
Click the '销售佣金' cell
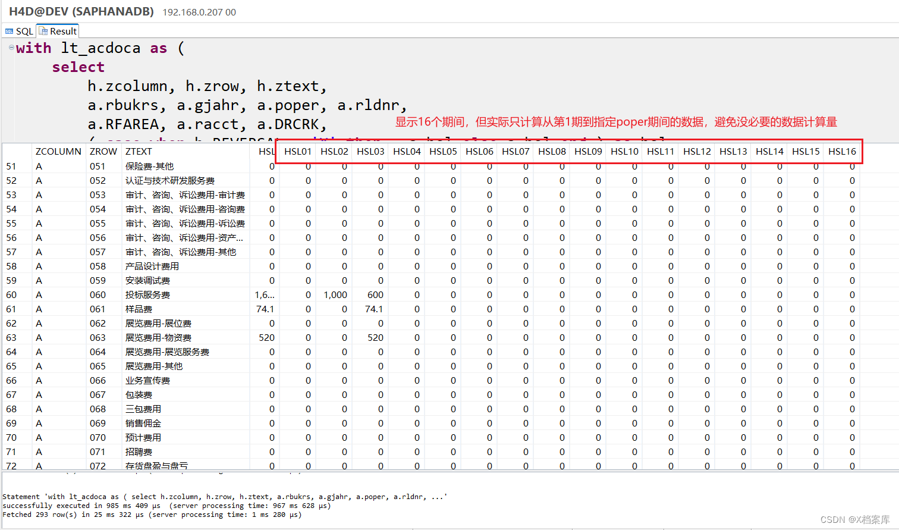143,423
